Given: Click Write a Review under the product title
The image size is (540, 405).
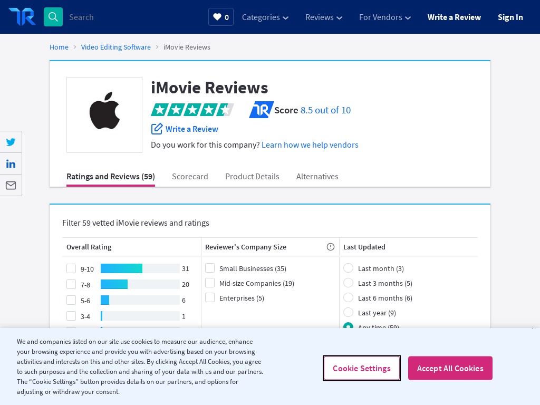Looking at the screenshot, I should click(x=192, y=129).
